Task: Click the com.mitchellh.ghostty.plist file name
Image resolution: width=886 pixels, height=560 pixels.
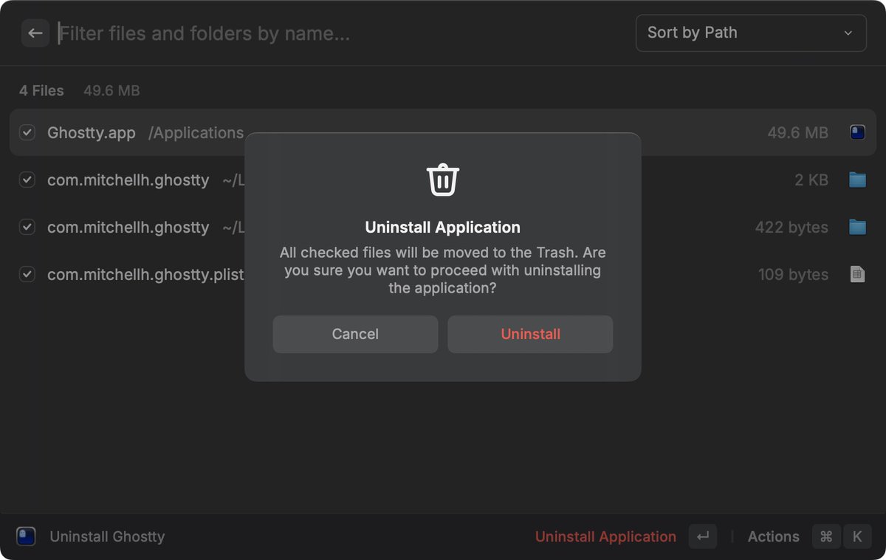Action: 145,274
